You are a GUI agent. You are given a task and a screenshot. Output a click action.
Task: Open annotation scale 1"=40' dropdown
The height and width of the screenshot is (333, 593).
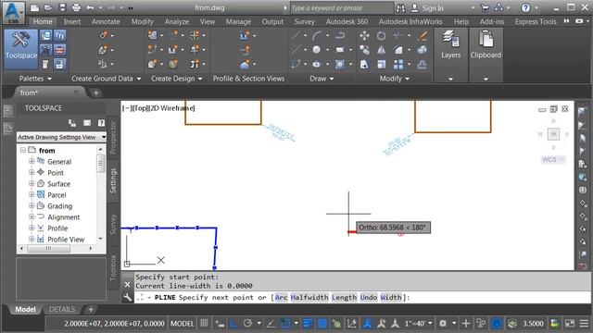418,324
